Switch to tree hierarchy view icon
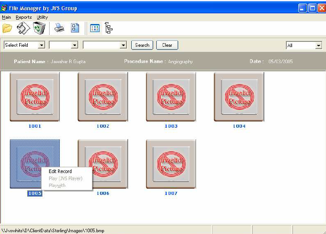This screenshot has width=326, height=234. pyautogui.click(x=109, y=28)
